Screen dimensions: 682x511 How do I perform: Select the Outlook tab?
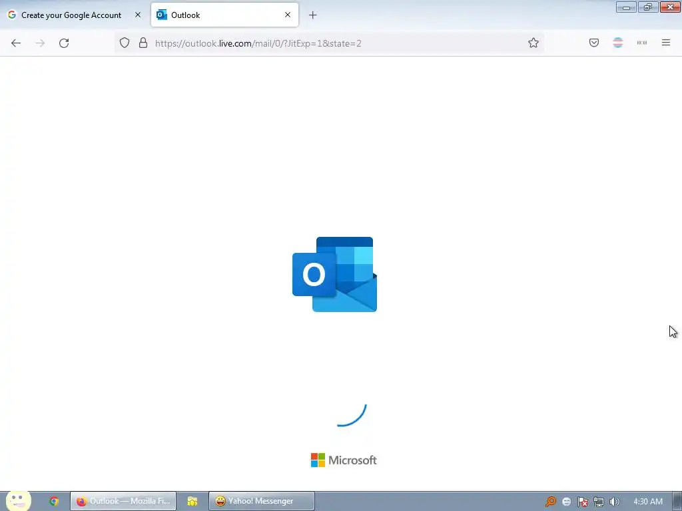pyautogui.click(x=224, y=15)
